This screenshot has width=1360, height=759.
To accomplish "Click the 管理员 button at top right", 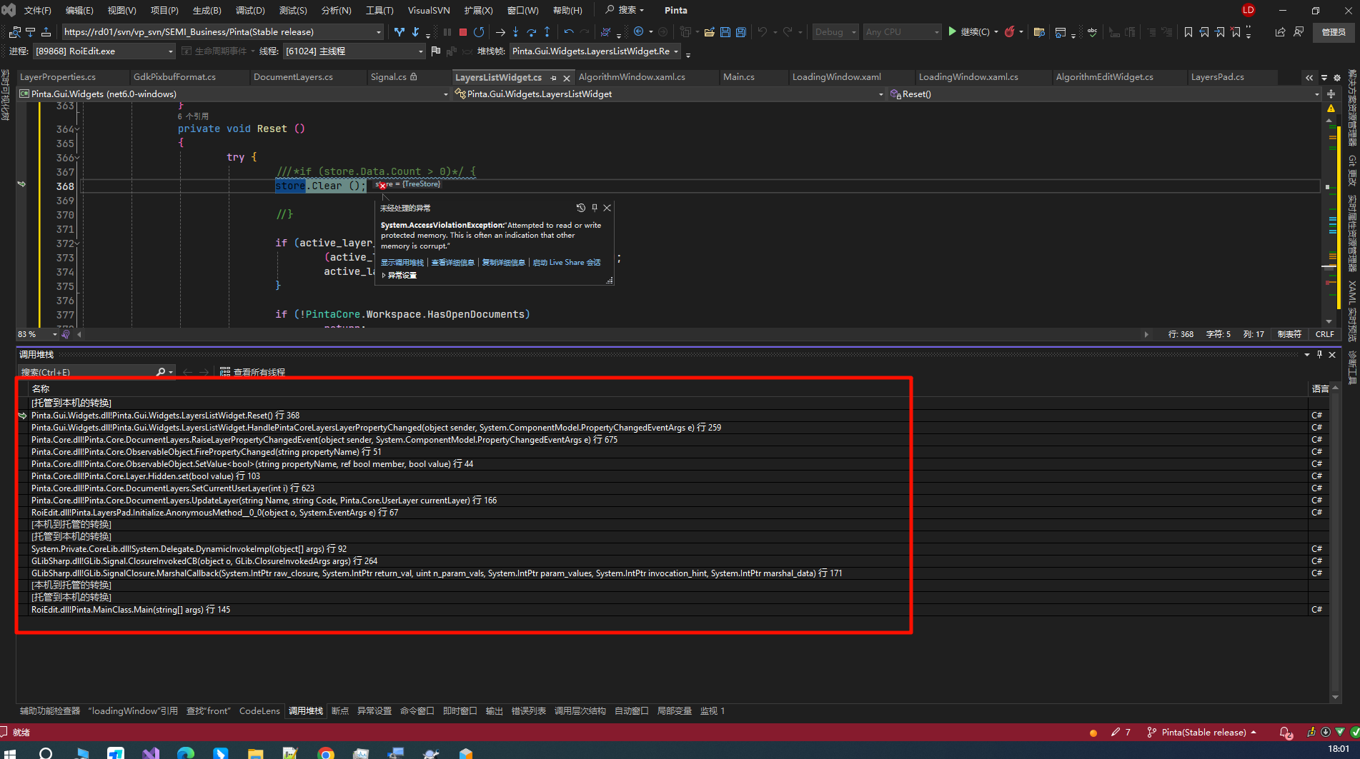I will [x=1333, y=32].
